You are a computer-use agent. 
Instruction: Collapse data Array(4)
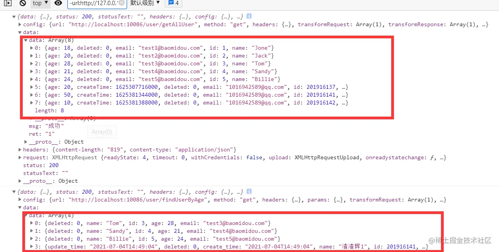click(x=26, y=215)
